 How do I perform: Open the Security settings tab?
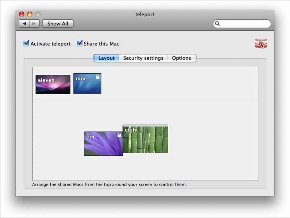[143, 58]
